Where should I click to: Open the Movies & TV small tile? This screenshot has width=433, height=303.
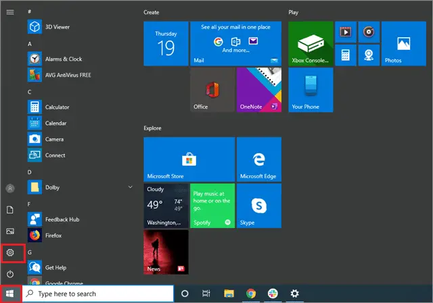click(346, 32)
